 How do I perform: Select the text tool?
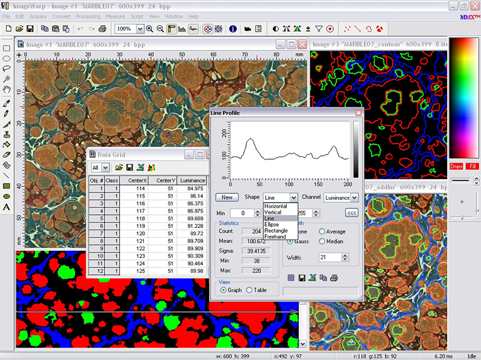tap(7, 207)
